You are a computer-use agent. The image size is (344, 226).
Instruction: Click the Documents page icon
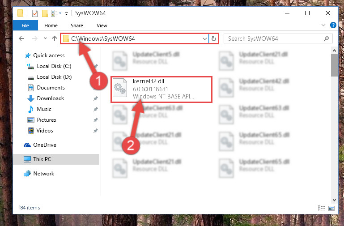click(x=31, y=88)
